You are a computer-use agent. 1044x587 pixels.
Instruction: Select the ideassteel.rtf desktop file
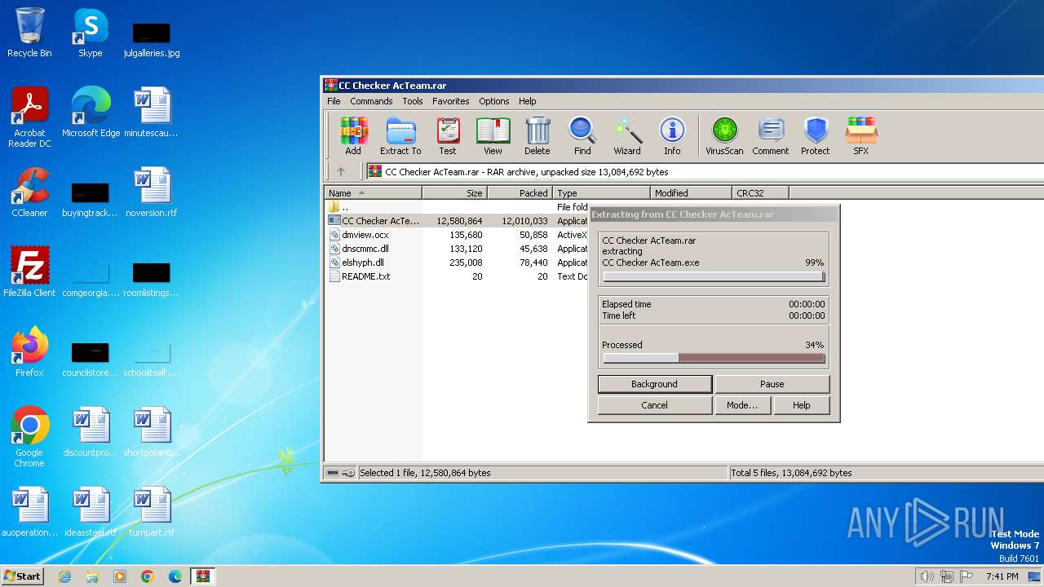pos(91,512)
